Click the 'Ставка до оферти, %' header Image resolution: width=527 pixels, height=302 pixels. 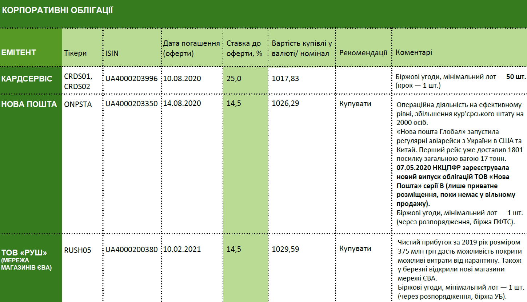pyautogui.click(x=244, y=48)
